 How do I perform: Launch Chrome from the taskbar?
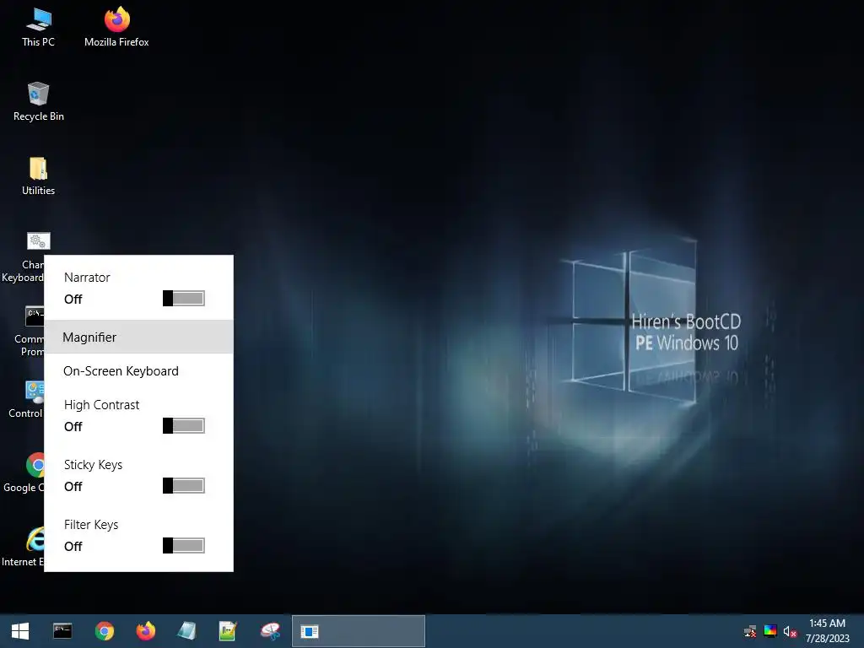(104, 631)
